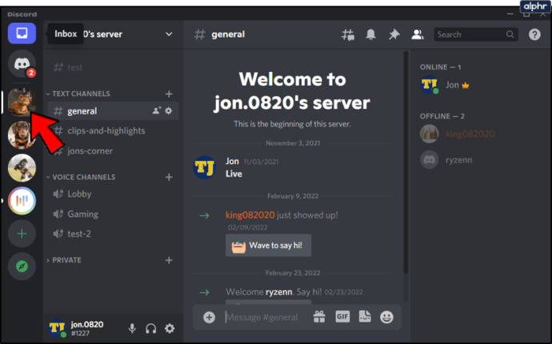Screen dimensions: 552x344
Task: Show pinned messages
Action: click(394, 34)
